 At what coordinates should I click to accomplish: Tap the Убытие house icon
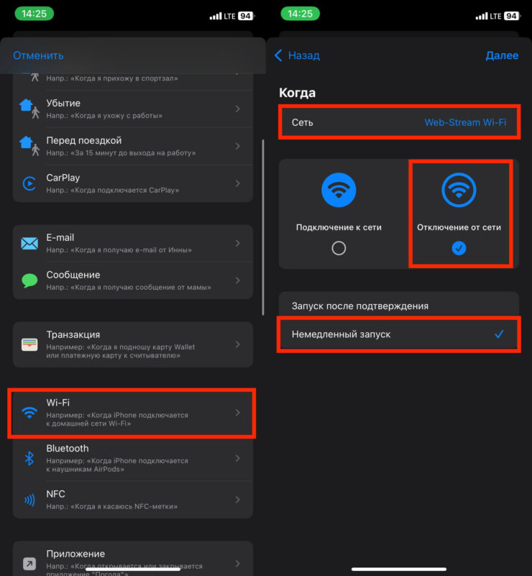click(29, 109)
